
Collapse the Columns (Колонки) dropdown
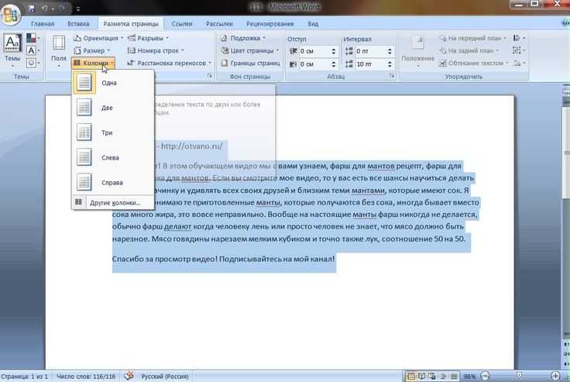click(x=94, y=63)
